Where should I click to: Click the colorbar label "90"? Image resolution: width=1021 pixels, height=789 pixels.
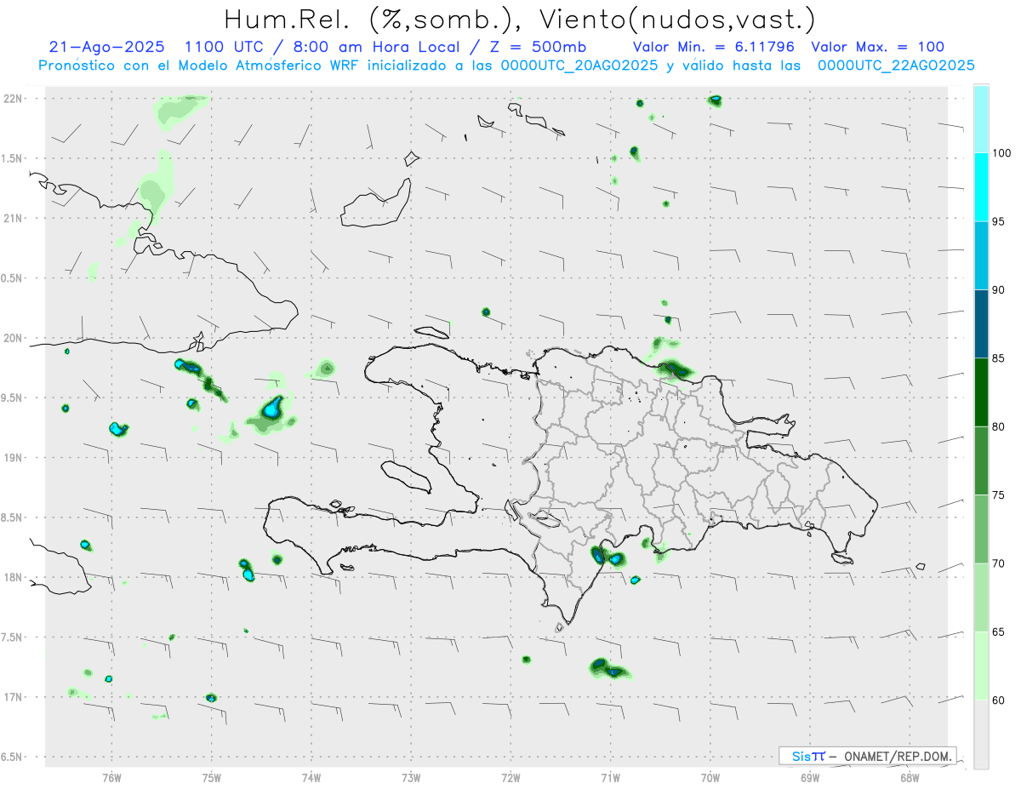coord(1000,290)
